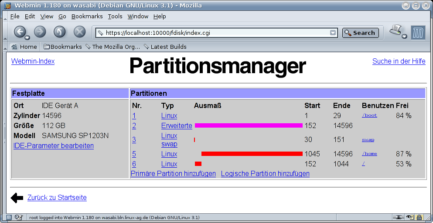Click magenta extent bar of extended partition
The image size is (433, 223).
pyautogui.click(x=249, y=125)
